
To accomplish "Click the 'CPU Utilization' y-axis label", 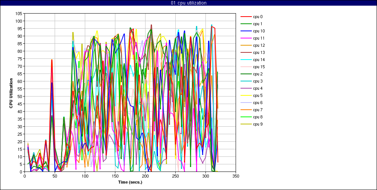I will coord(11,93).
